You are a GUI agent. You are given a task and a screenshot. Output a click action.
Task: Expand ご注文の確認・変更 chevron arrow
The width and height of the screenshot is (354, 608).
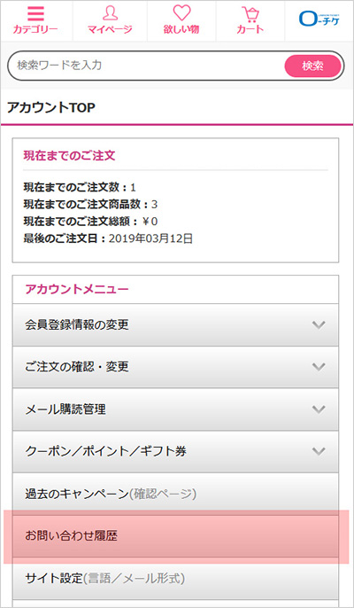(x=319, y=367)
